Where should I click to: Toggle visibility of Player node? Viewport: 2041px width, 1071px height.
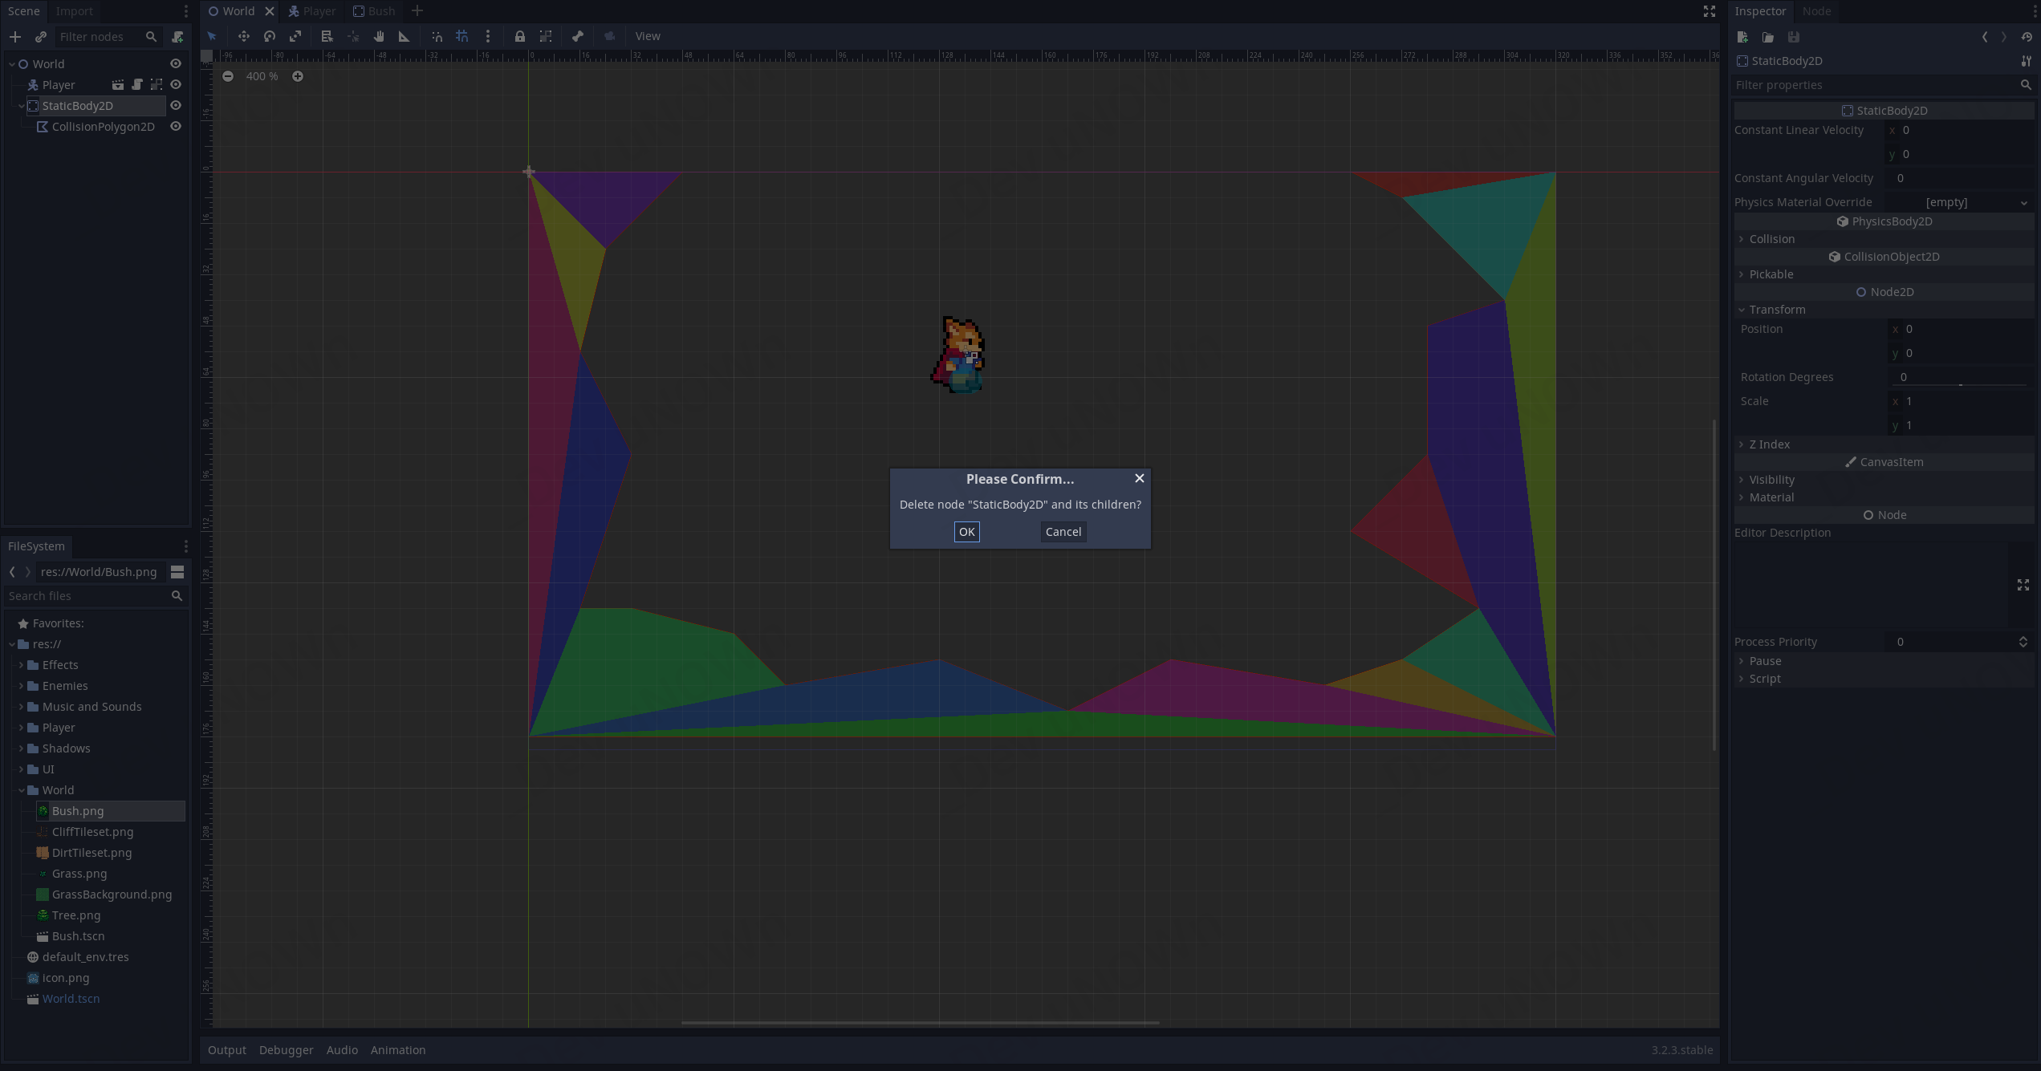[x=176, y=85]
